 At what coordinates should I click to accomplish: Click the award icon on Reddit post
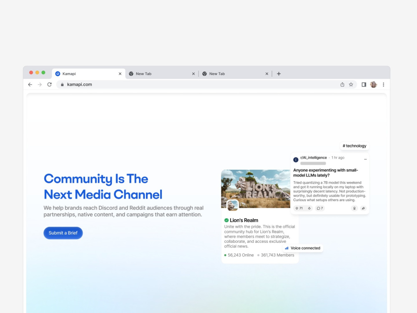click(x=354, y=208)
